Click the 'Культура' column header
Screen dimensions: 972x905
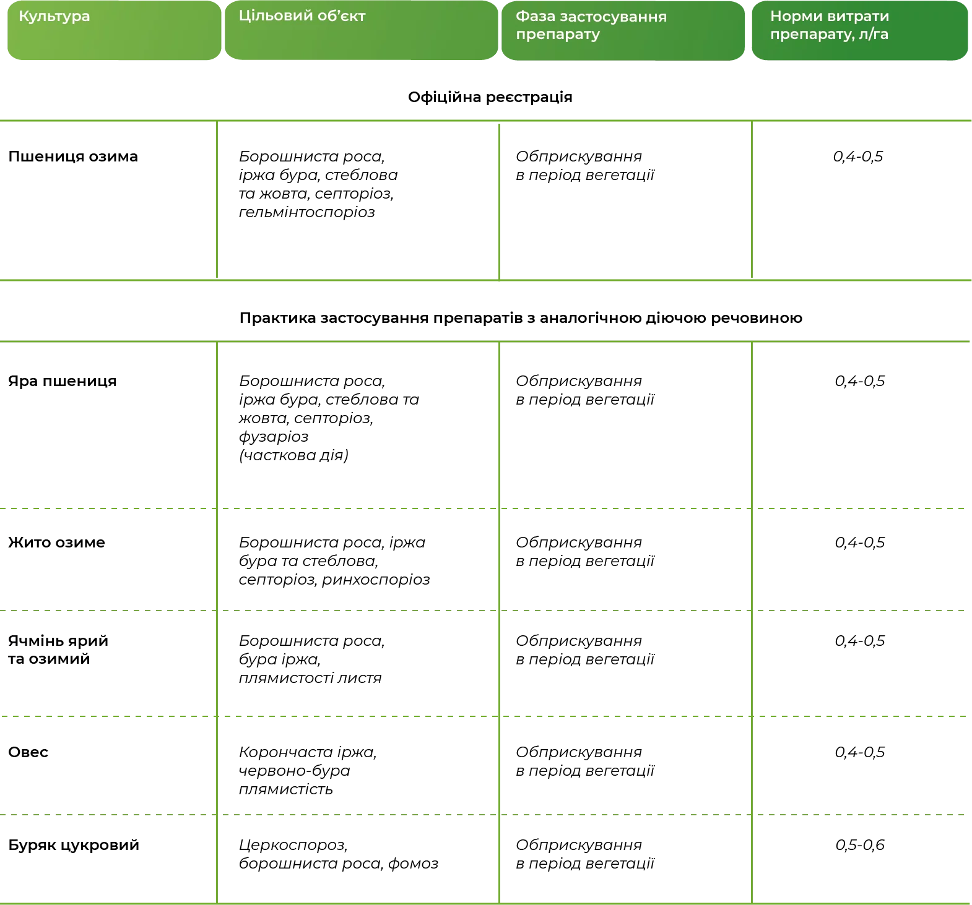click(114, 30)
